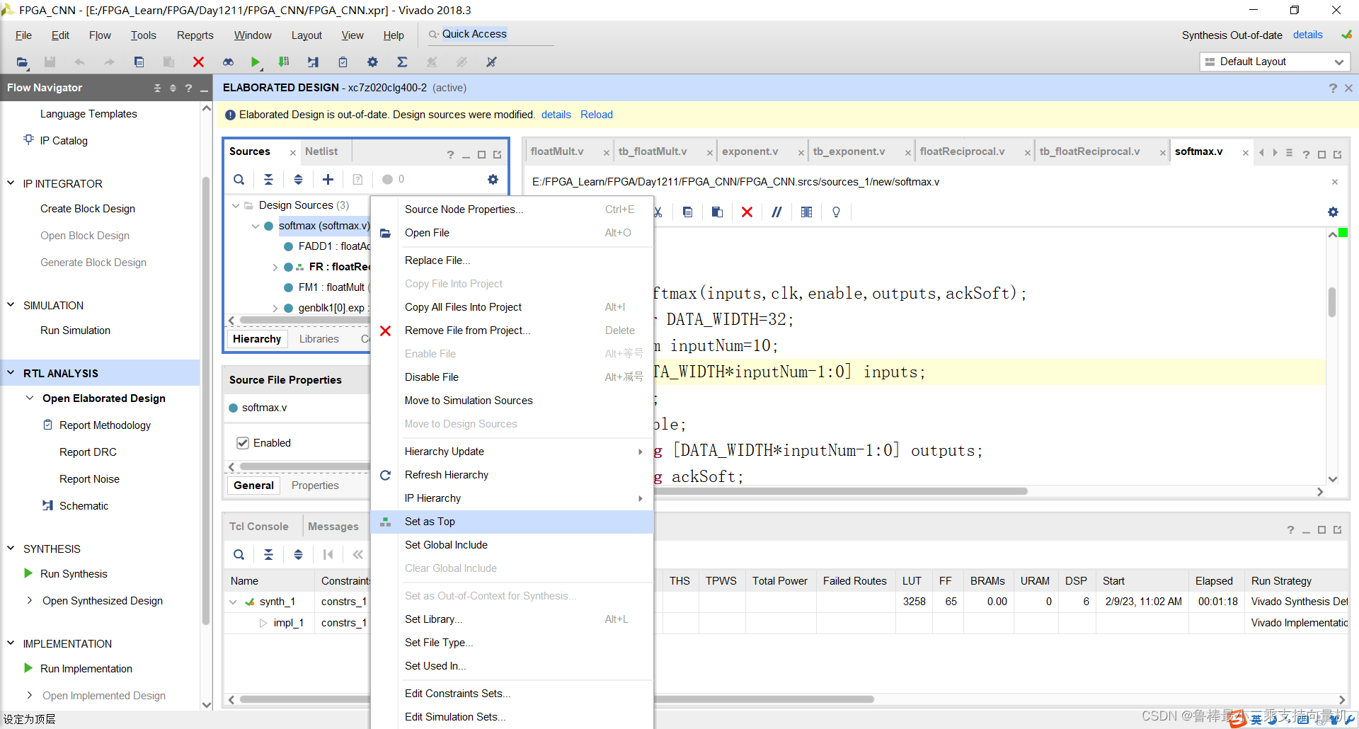Click the red X delete icon in editor toolbar
This screenshot has height=729, width=1359.
tap(747, 212)
